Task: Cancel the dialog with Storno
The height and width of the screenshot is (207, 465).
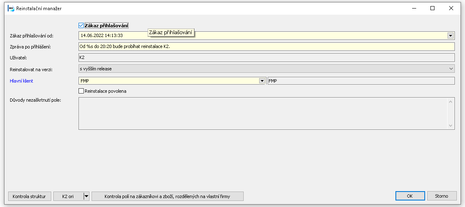Action: pyautogui.click(x=441, y=196)
